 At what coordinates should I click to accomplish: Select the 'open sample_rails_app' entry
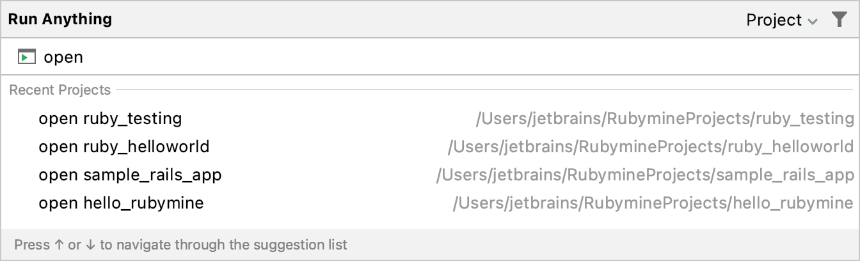pos(130,175)
